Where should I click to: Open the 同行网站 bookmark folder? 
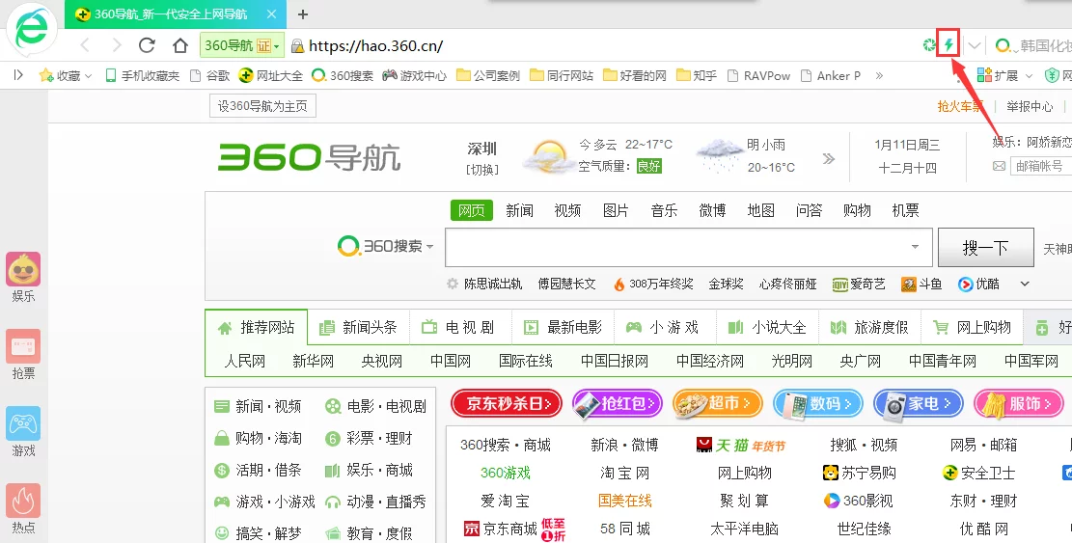pyautogui.click(x=562, y=76)
